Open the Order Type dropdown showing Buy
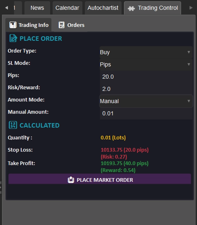 (146, 52)
